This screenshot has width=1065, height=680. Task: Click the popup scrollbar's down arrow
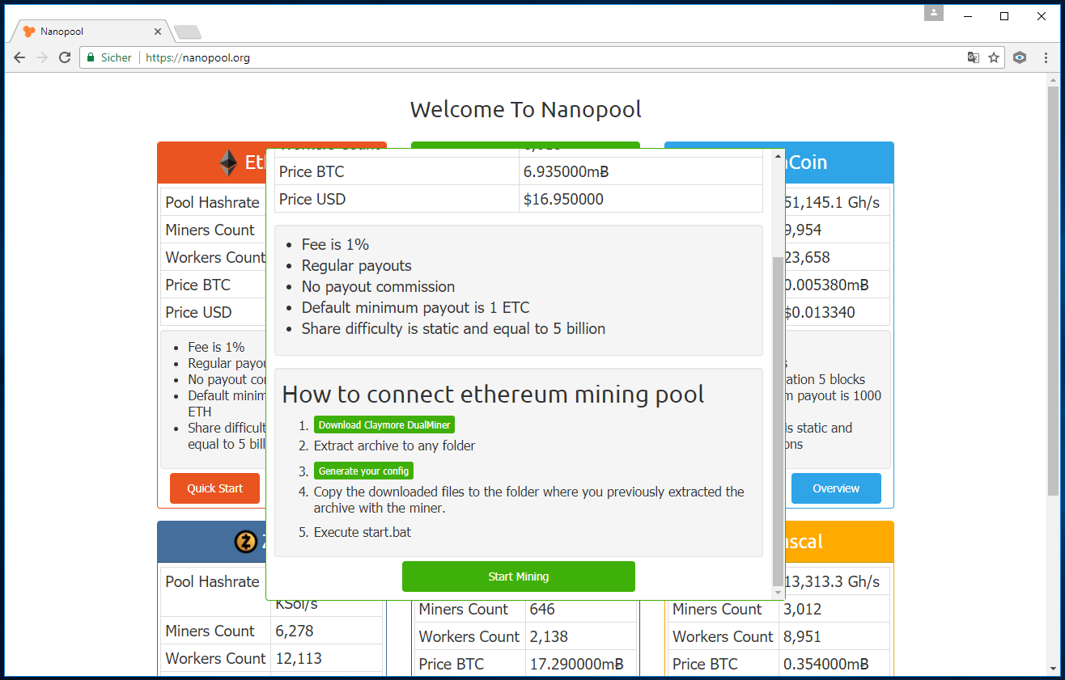(x=779, y=593)
